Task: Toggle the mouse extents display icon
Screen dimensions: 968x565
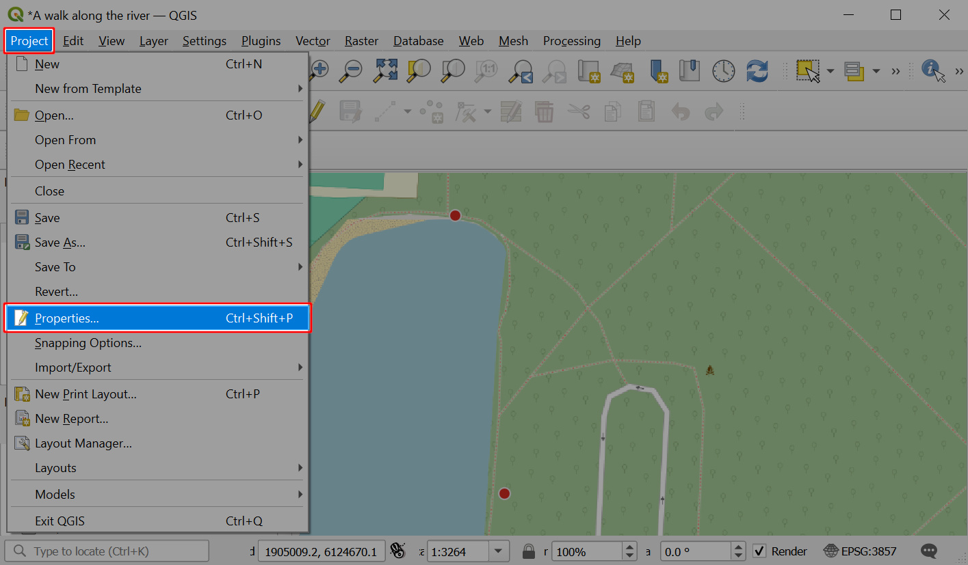Action: [397, 551]
